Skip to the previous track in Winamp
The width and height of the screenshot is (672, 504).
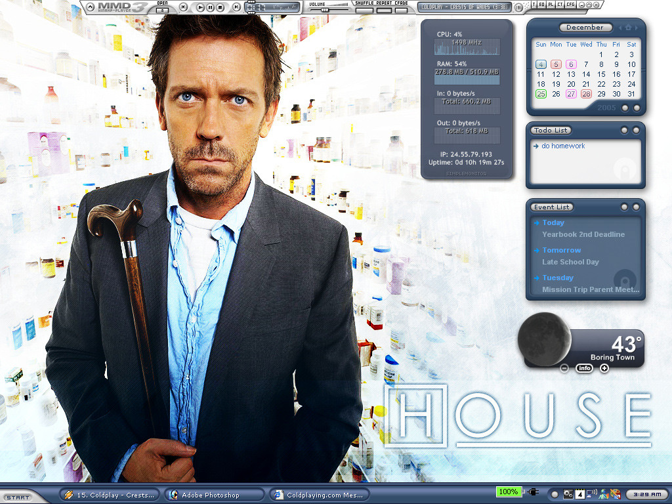tap(183, 7)
